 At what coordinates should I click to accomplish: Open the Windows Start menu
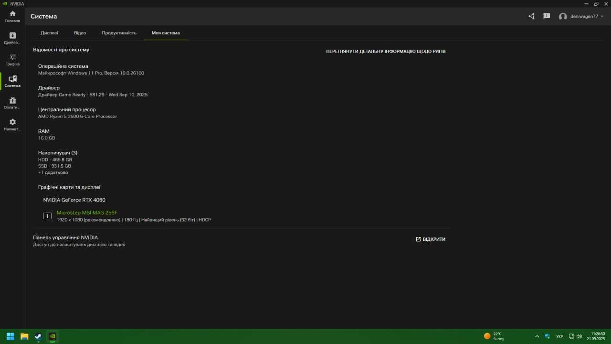[10, 336]
